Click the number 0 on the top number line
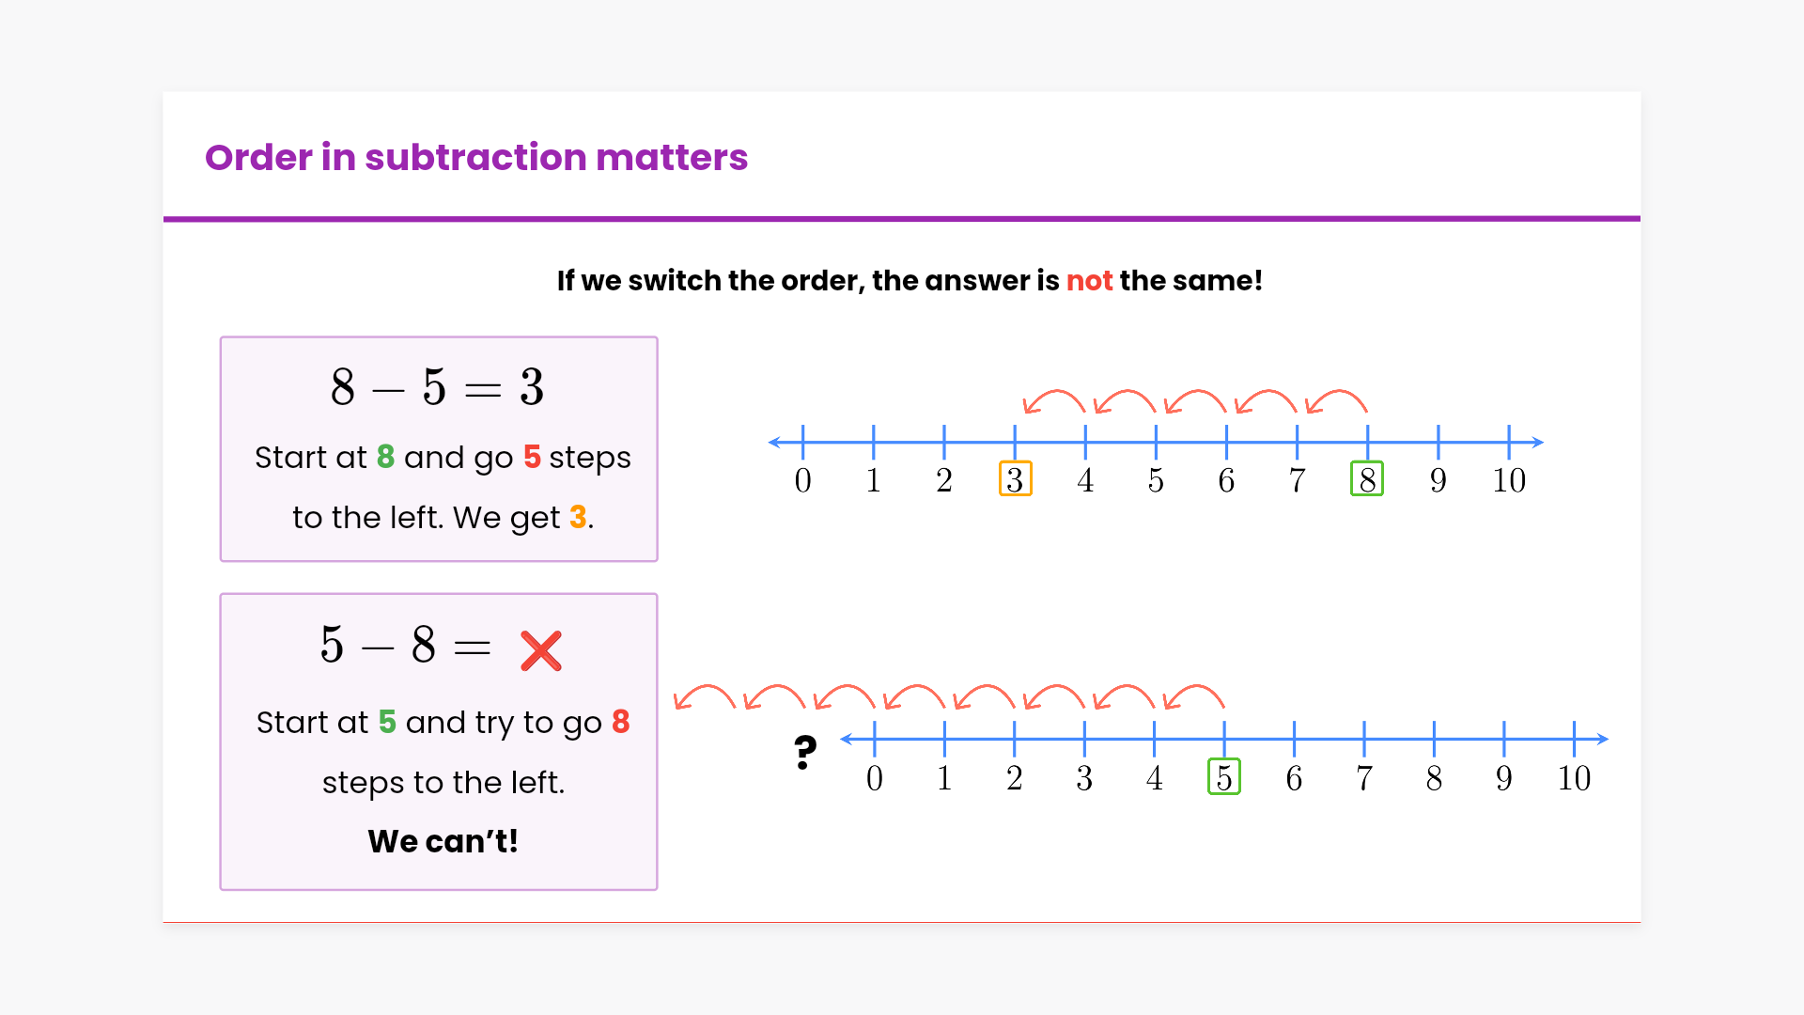The height and width of the screenshot is (1015, 1804). coord(802,480)
